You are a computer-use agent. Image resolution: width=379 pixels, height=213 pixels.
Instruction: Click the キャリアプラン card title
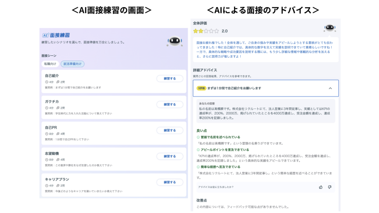coord(57,179)
